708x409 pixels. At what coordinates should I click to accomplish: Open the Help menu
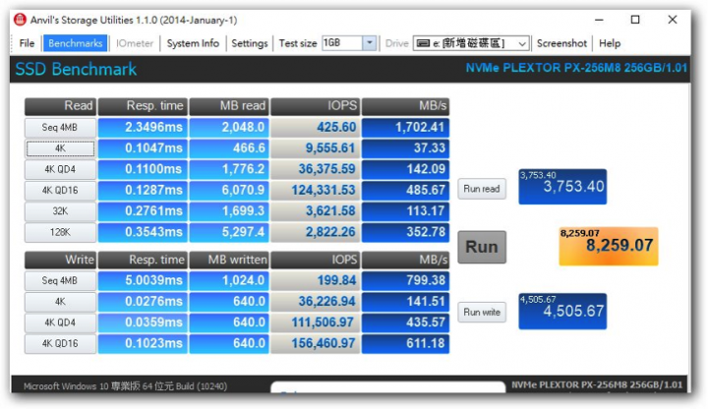coord(610,43)
